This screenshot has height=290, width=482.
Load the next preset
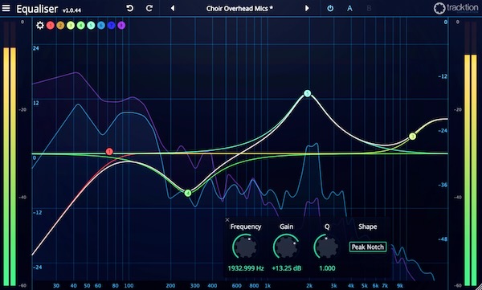tap(307, 8)
